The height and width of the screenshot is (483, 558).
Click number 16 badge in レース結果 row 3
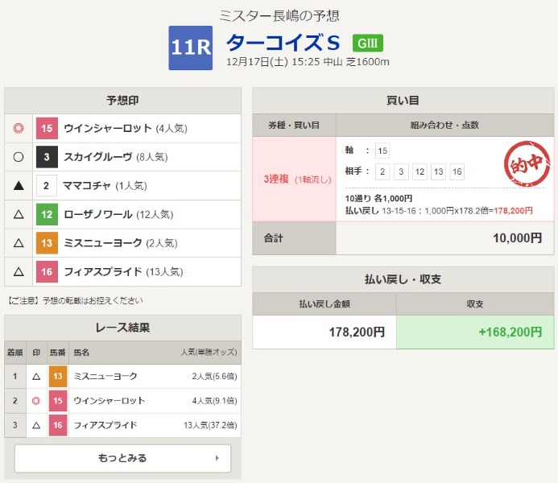click(58, 425)
